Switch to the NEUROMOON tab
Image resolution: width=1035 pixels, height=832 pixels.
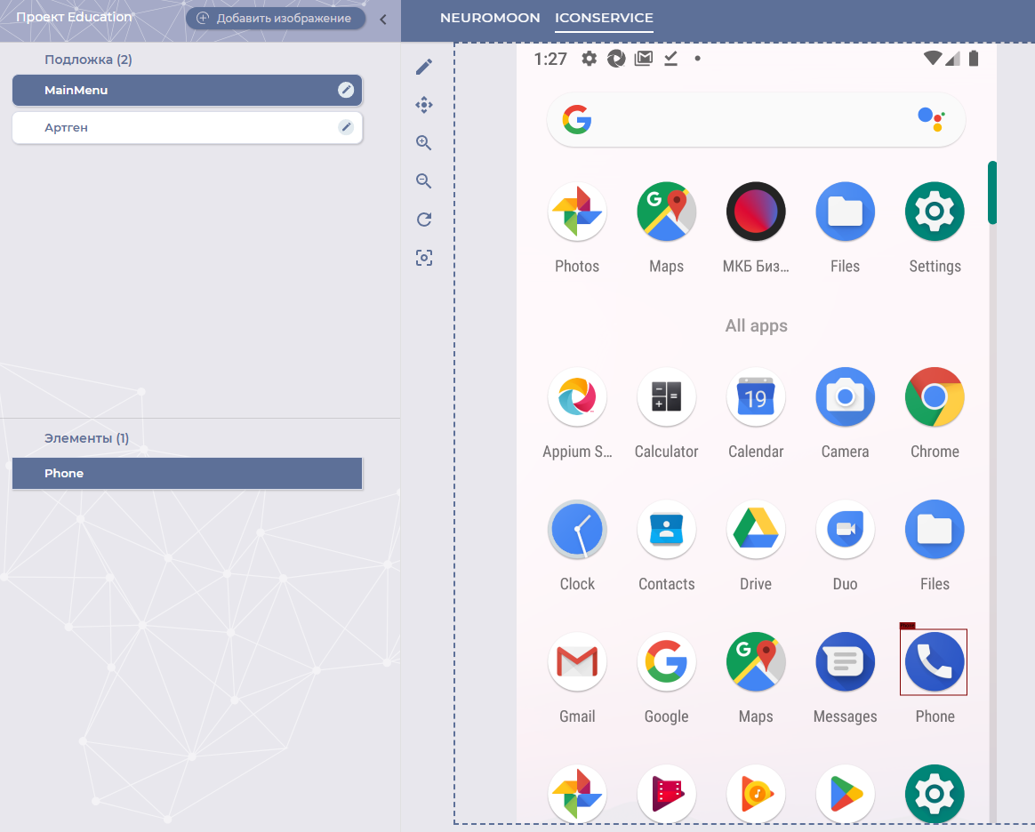tap(490, 18)
